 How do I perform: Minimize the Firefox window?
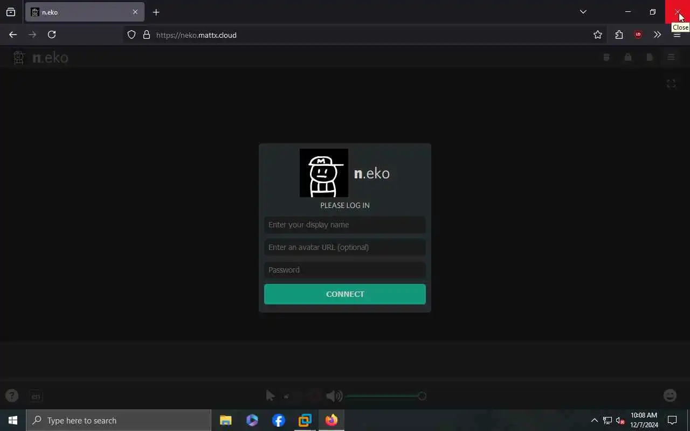pos(628,12)
